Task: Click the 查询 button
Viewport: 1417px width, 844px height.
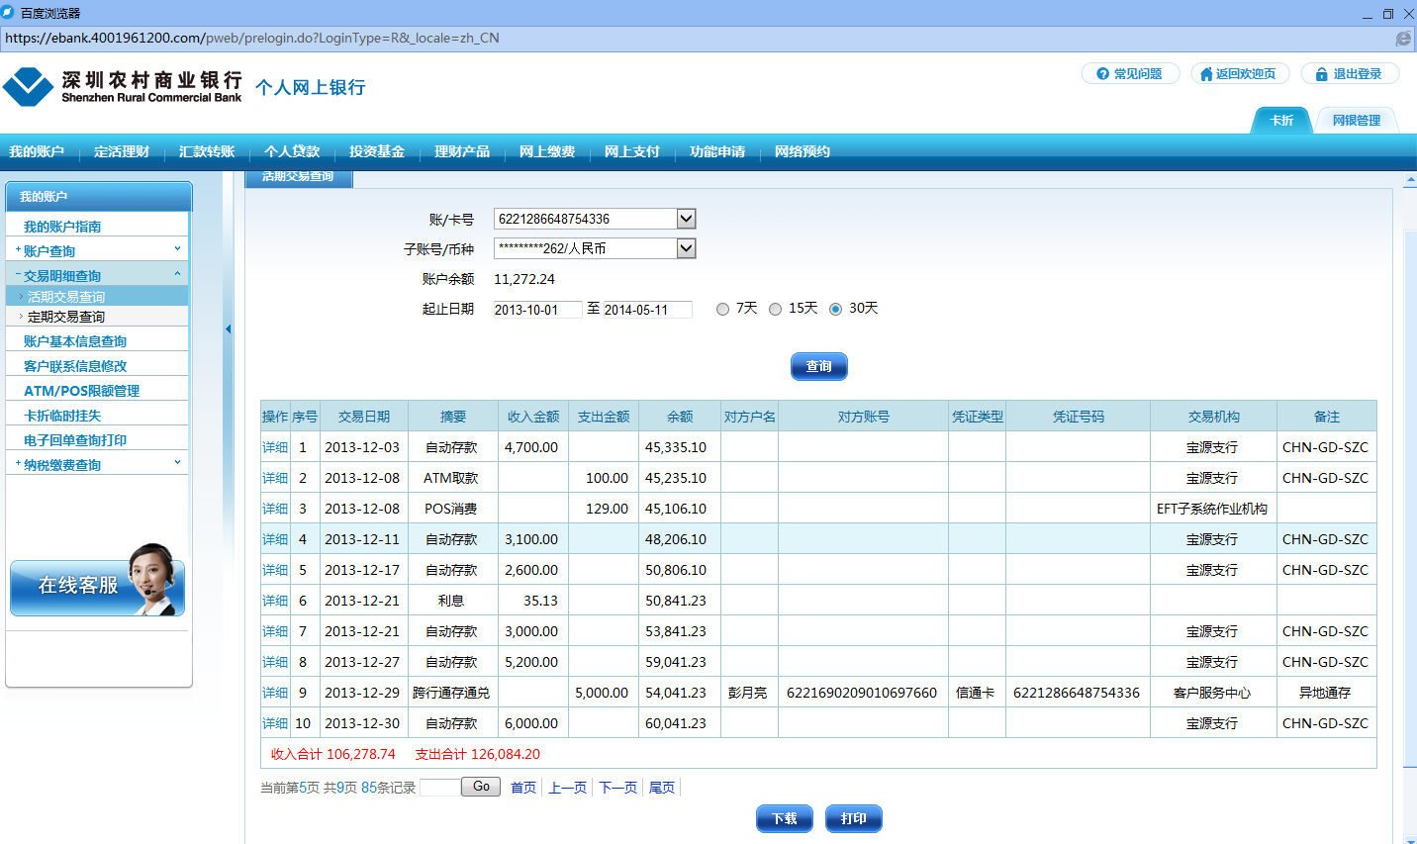Action: click(x=818, y=366)
